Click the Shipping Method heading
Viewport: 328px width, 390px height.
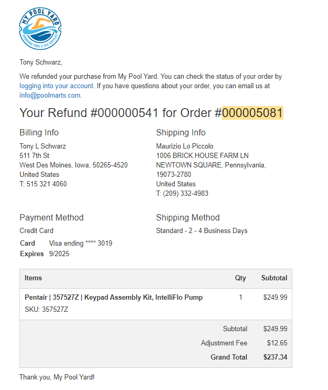pos(188,217)
